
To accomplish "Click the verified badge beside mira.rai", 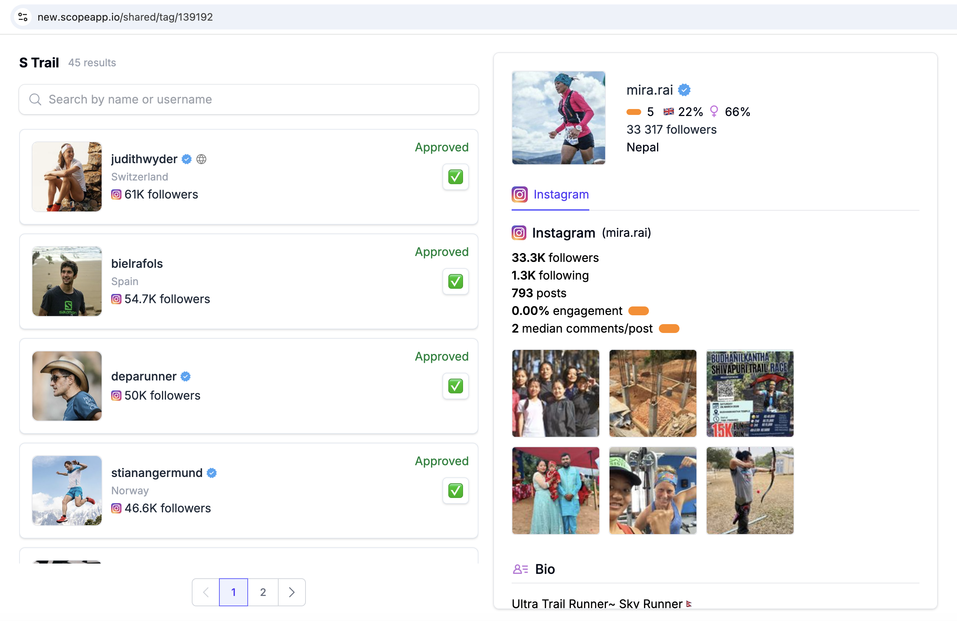I will click(684, 90).
